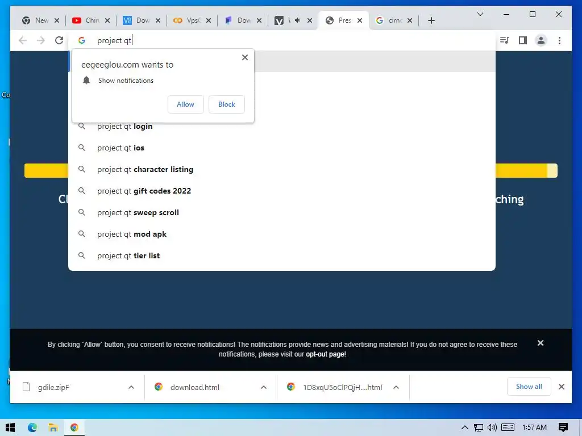Select suggestion project qt gift codes 2022
Image resolution: width=582 pixels, height=436 pixels.
[x=282, y=191]
